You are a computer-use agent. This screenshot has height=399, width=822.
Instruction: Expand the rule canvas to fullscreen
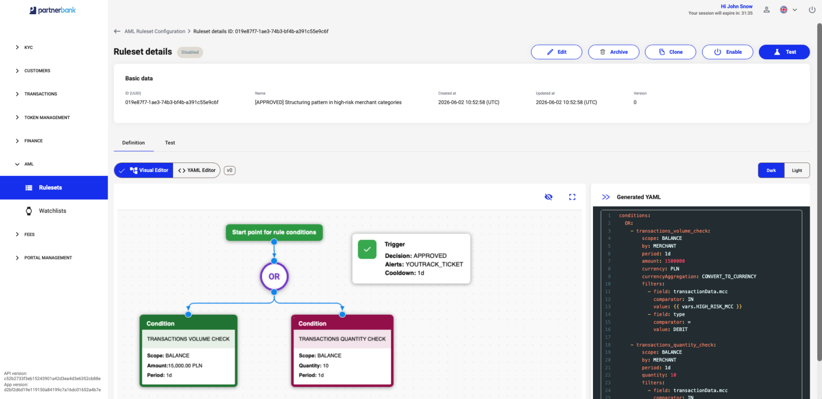click(x=572, y=197)
